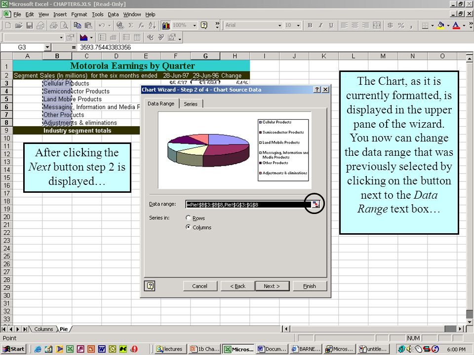
Task: Click the Copy icon
Action: (78, 25)
